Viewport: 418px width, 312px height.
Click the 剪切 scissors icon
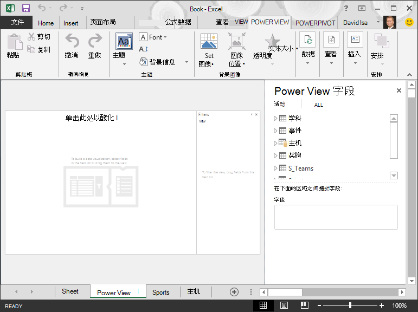(31, 37)
